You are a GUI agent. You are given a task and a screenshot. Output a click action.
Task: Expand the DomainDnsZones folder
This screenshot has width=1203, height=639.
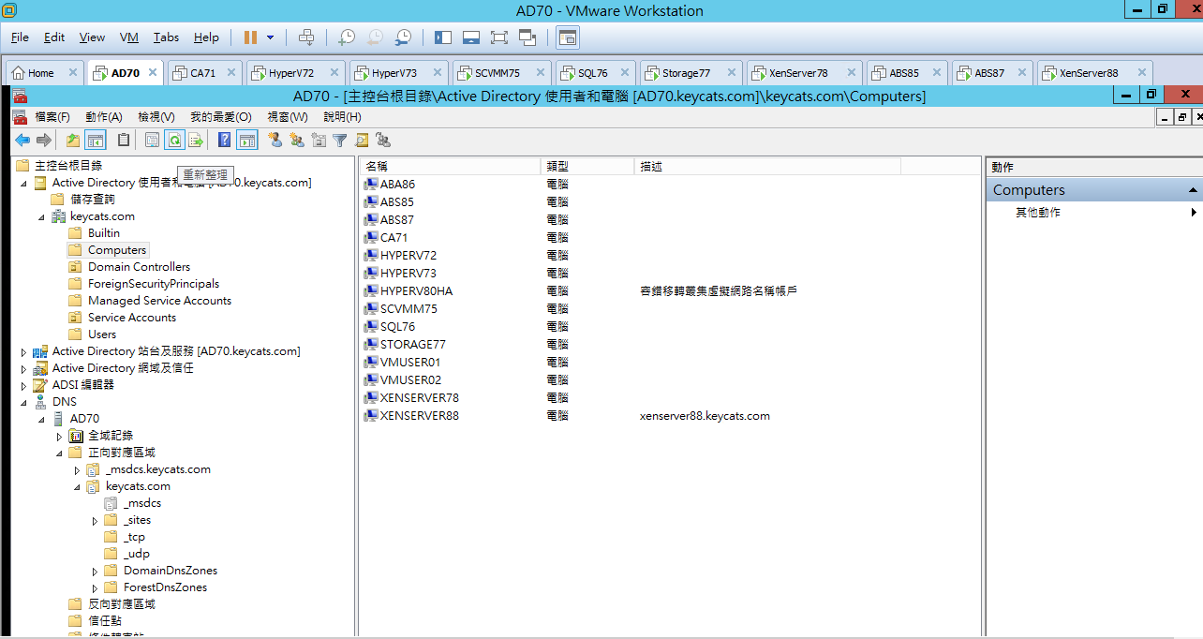pos(95,572)
